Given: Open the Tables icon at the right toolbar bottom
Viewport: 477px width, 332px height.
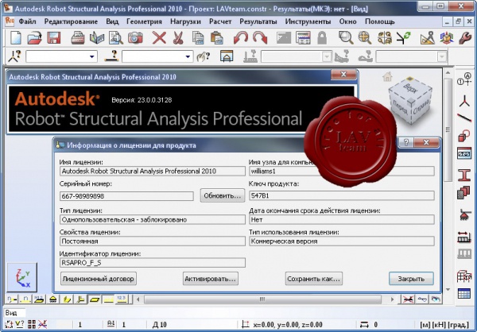Looking at the screenshot, I should tap(464, 294).
